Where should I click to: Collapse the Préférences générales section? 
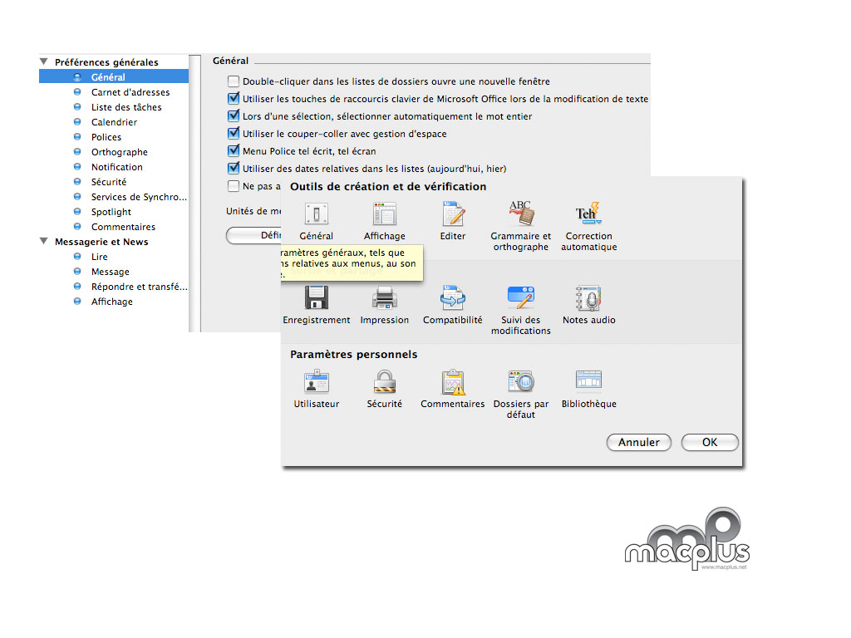44,62
